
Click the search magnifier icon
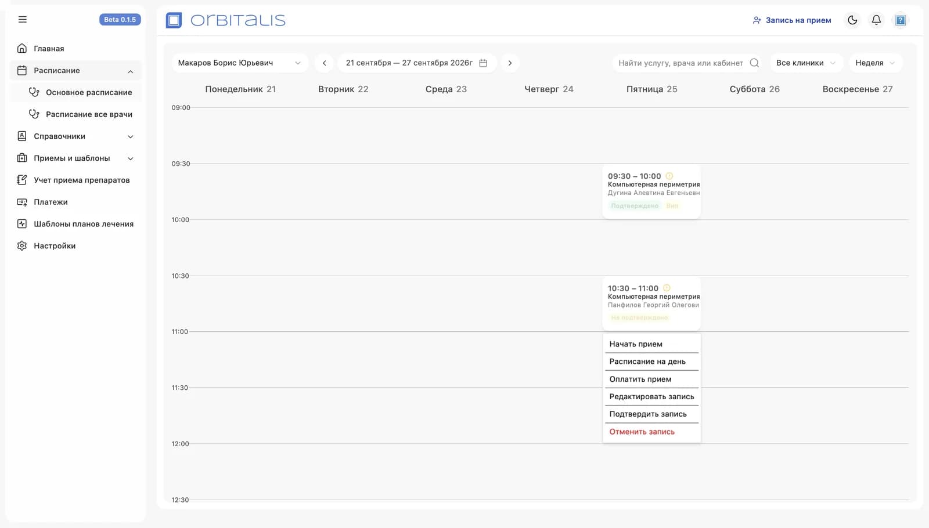[754, 63]
